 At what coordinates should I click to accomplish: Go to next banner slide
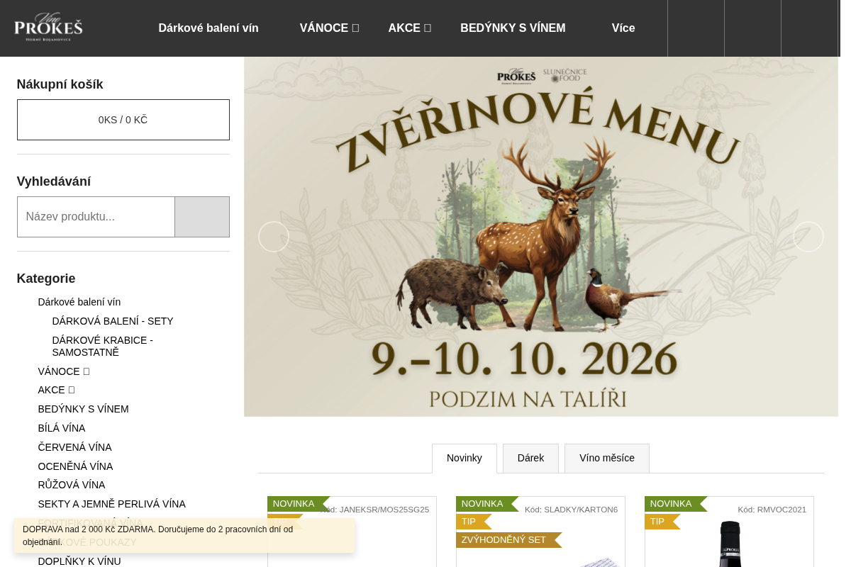click(808, 237)
